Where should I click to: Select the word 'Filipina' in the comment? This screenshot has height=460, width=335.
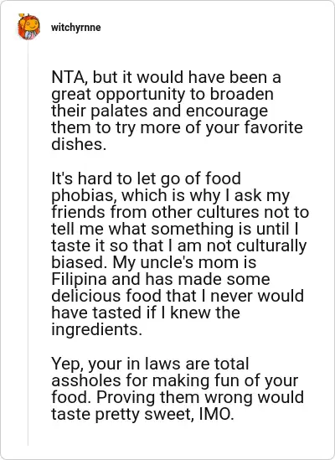79,279
